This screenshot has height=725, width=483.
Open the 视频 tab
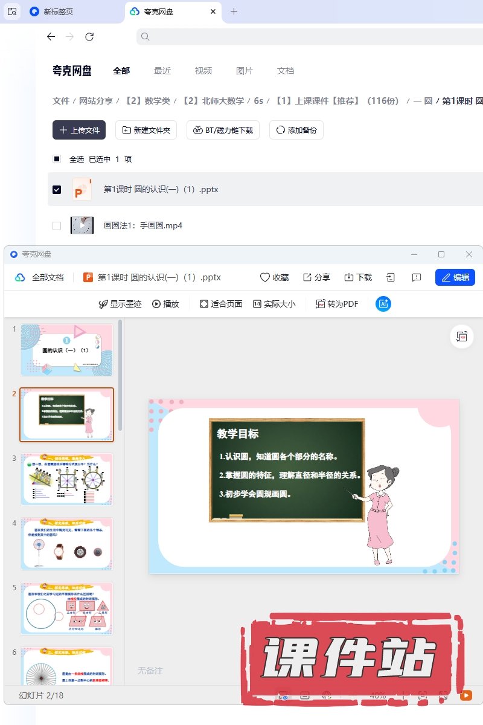(x=203, y=71)
